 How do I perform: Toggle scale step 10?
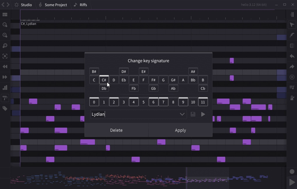click(x=193, y=102)
